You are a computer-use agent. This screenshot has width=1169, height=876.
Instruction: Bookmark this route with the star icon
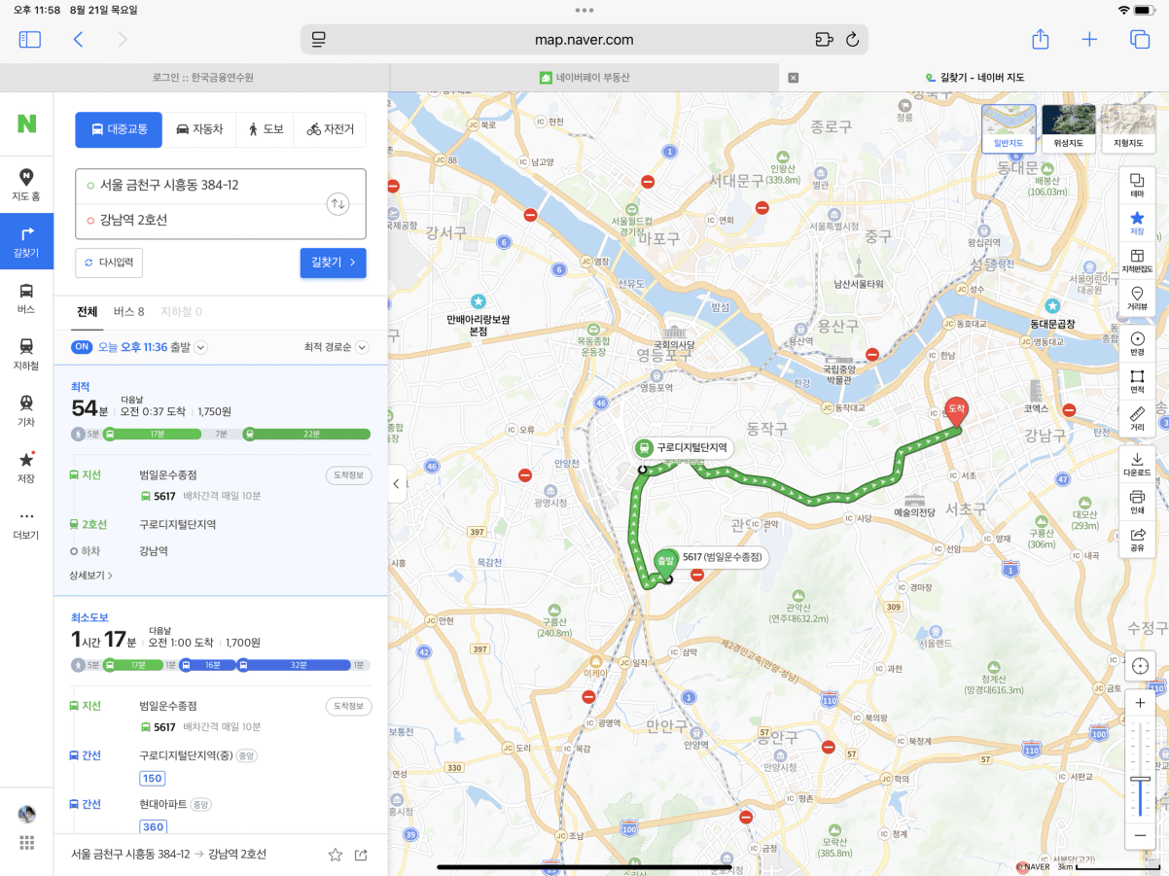(336, 855)
